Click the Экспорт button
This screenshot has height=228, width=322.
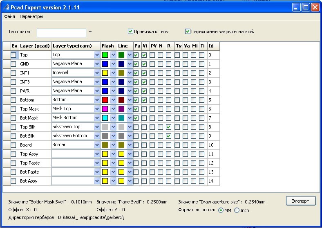[x=301, y=201]
